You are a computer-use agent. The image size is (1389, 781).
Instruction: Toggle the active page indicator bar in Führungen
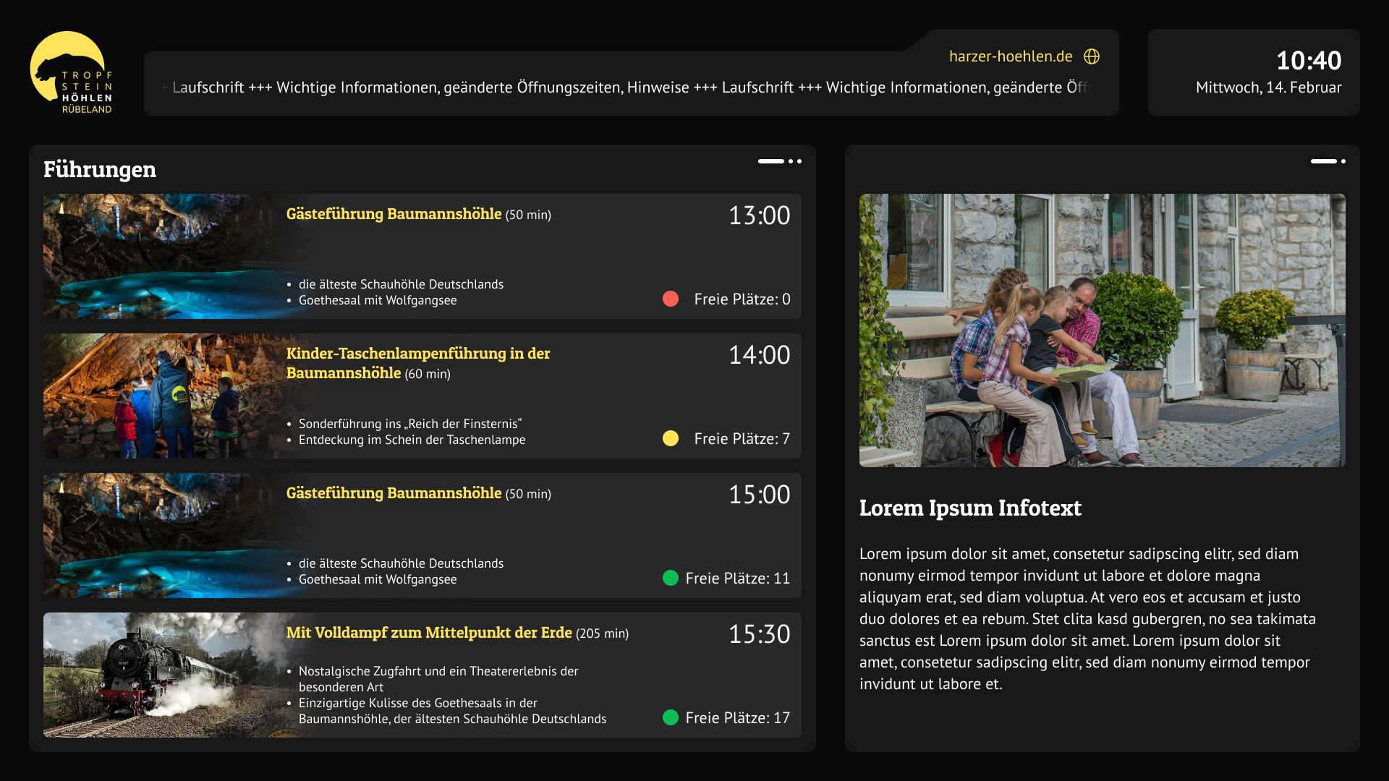770,162
